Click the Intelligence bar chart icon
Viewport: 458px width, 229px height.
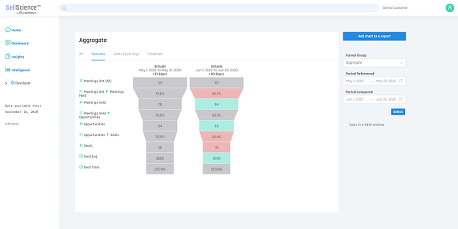tap(8, 70)
